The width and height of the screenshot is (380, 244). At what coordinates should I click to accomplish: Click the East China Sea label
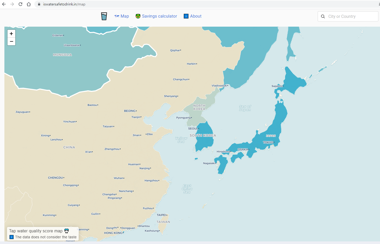[x=187, y=189]
